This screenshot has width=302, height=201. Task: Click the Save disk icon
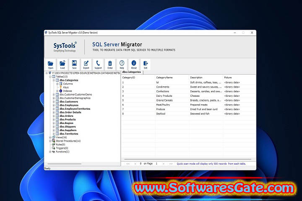click(74, 64)
